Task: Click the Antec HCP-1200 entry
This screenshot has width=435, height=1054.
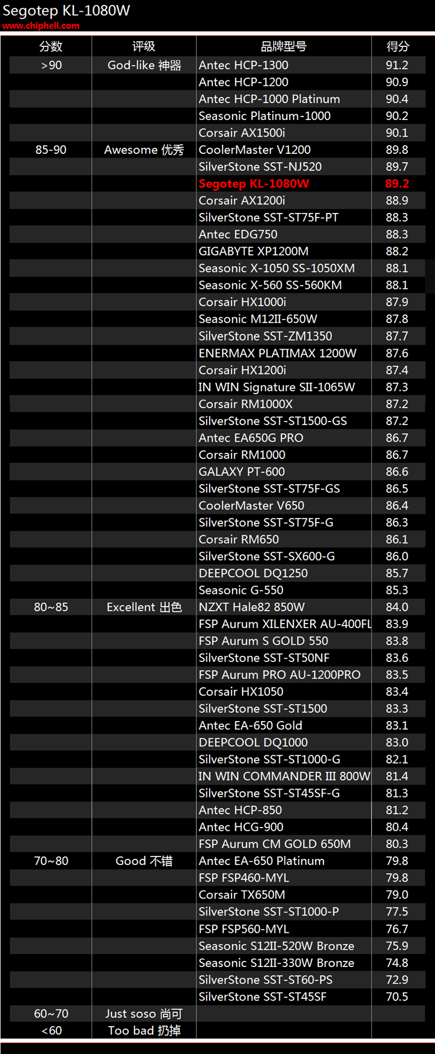Action: 244,82
